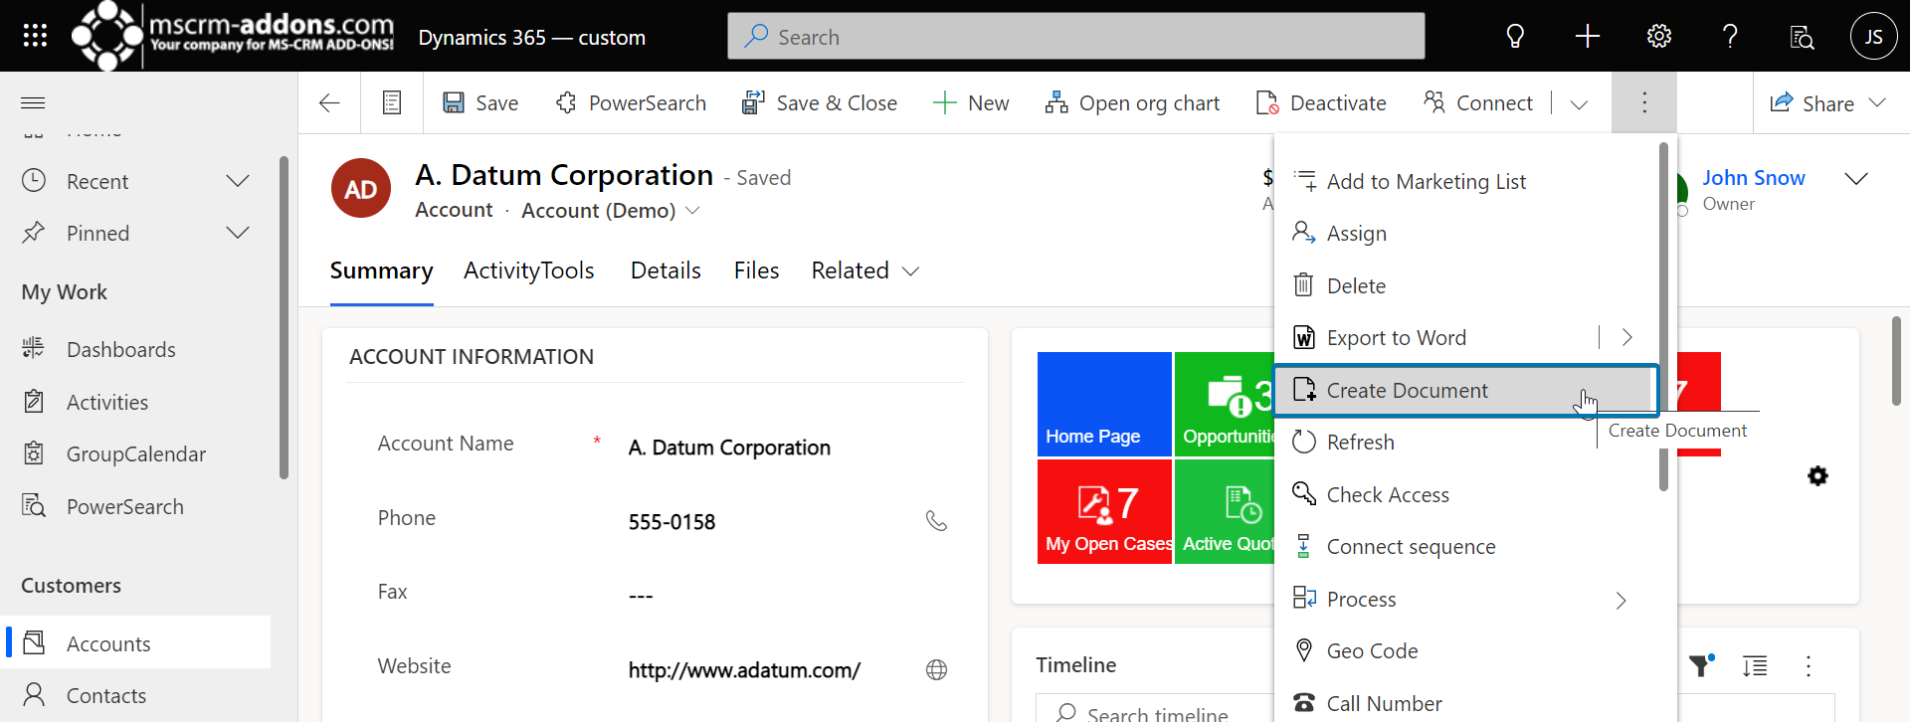Switch to the ActivityTools tab
Image resolution: width=1910 pixels, height=722 pixels.
pos(529,271)
